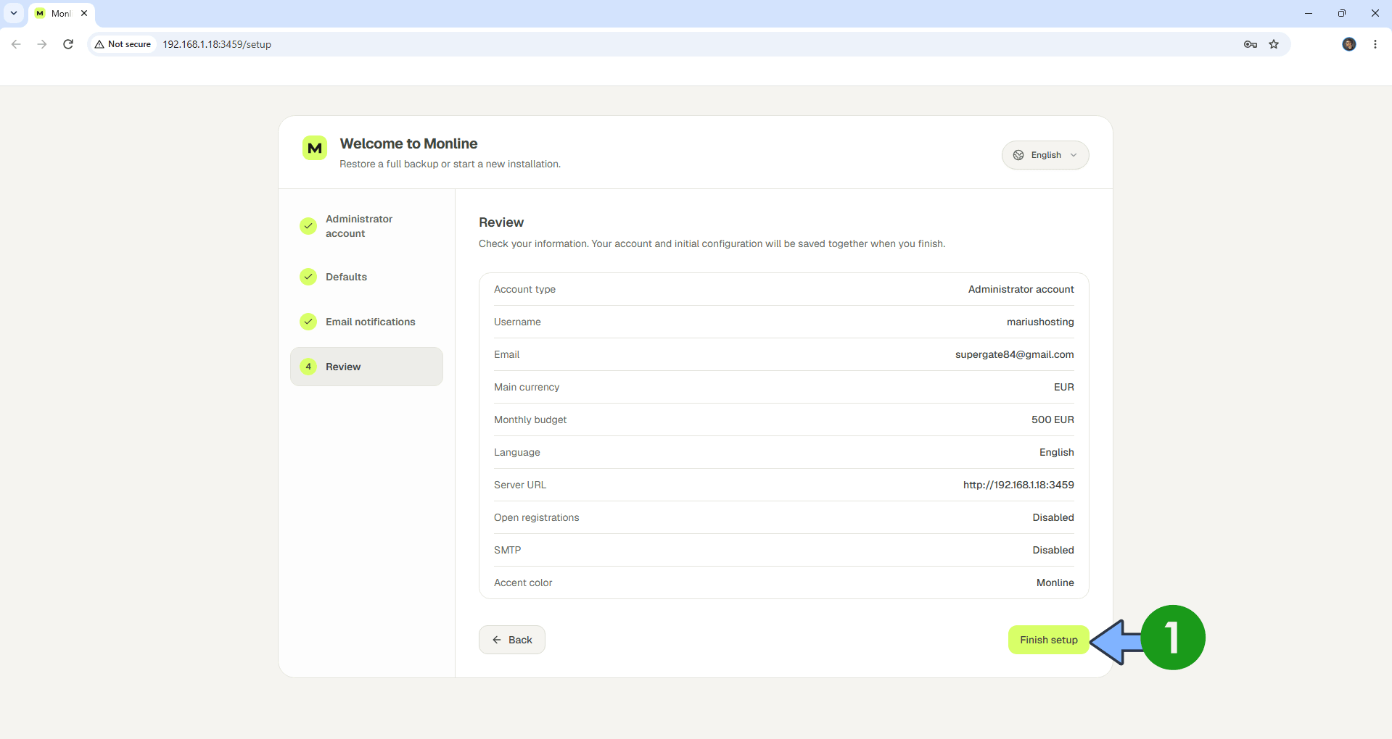
Task: Restore down the browser window
Action: tap(1342, 13)
